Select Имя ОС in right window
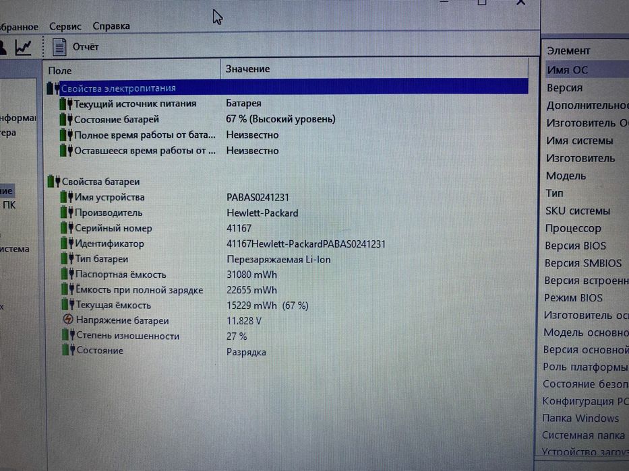The width and height of the screenshot is (629, 471). [x=567, y=70]
